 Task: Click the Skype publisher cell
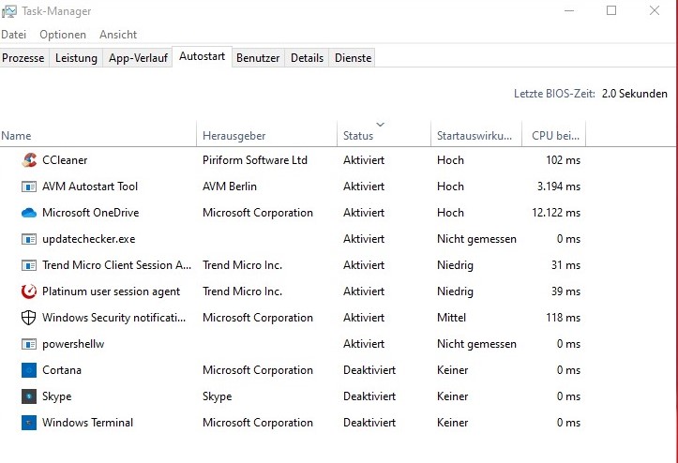tap(217, 396)
